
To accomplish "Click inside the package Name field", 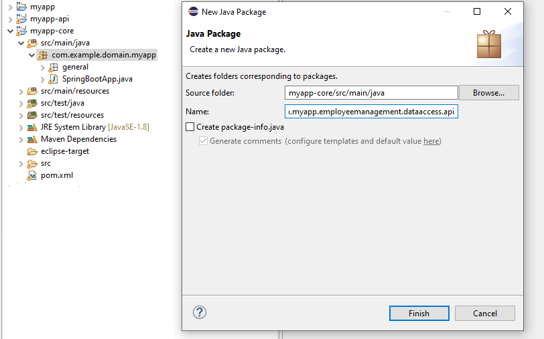I will [x=371, y=112].
